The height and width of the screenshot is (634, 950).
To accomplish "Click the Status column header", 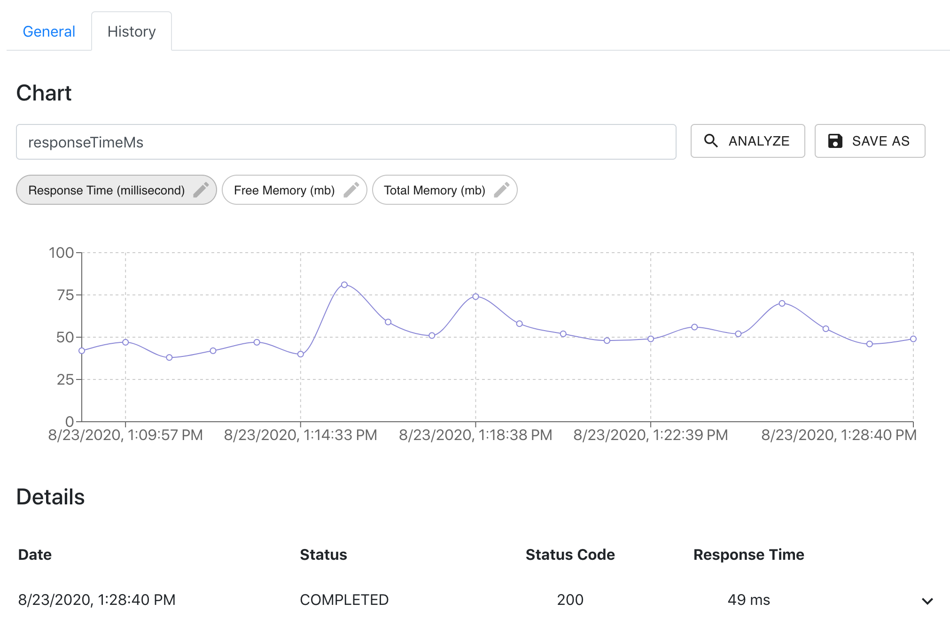I will (323, 555).
